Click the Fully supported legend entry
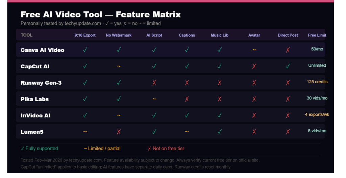Image resolution: width=346 pixels, height=178 pixels. tap(39, 149)
